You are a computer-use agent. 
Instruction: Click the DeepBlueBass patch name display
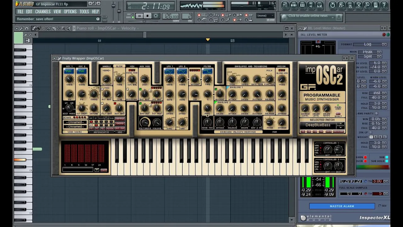point(318,125)
